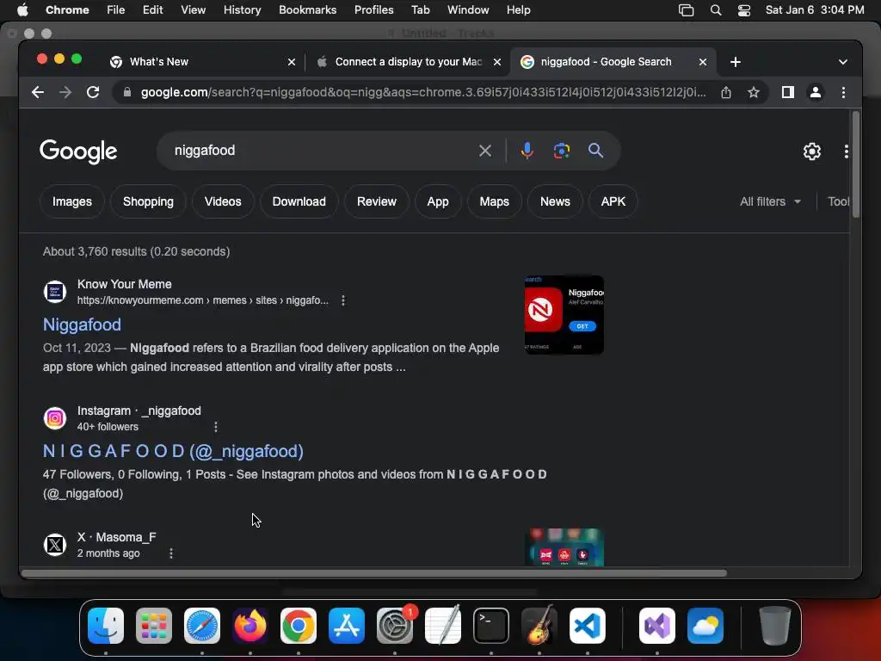Open the Instagram favicon of second result
Image resolution: width=881 pixels, height=661 pixels.
click(55, 418)
